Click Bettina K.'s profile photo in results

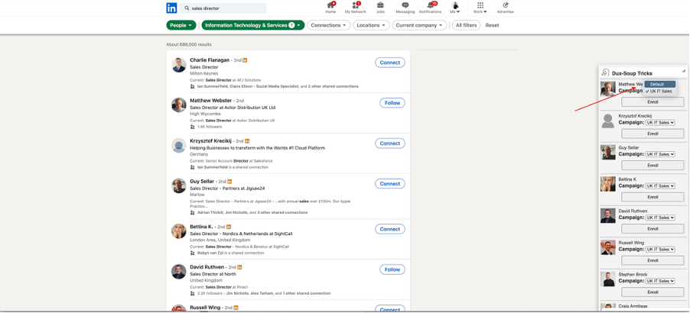coord(179,231)
